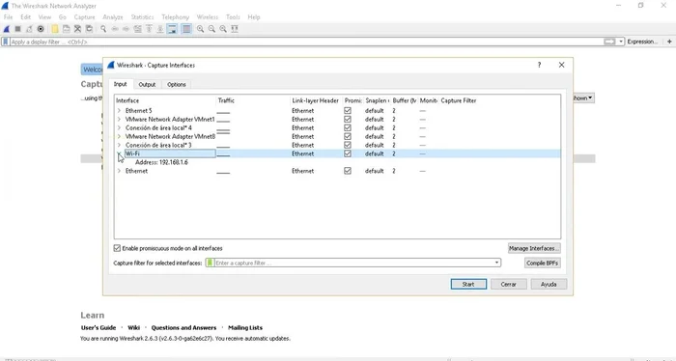The width and height of the screenshot is (676, 361).
Task: Expand VMware Network Adapter VMnet8 row
Action: [119, 136]
